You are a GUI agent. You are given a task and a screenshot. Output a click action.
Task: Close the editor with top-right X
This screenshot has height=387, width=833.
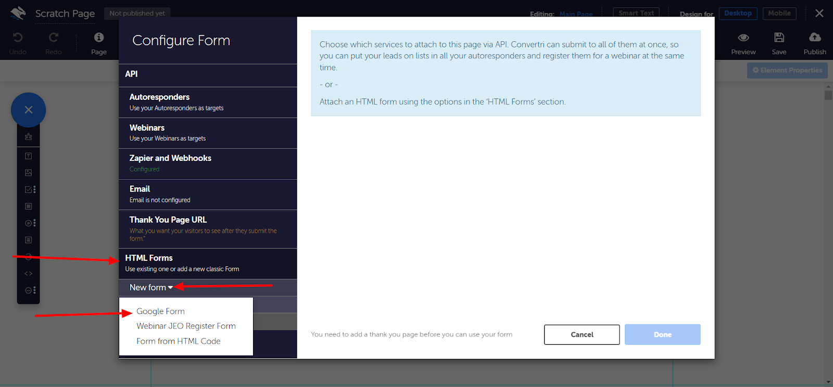[819, 14]
